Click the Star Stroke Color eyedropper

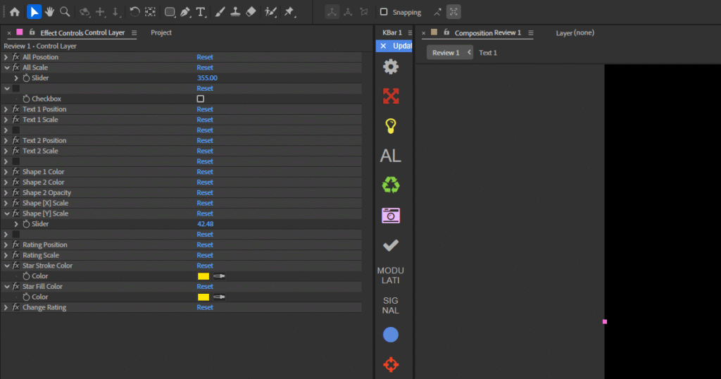pos(220,276)
